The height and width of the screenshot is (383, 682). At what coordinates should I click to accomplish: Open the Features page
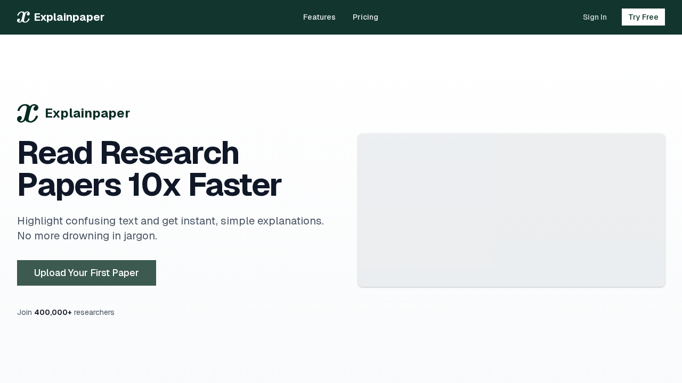(319, 17)
